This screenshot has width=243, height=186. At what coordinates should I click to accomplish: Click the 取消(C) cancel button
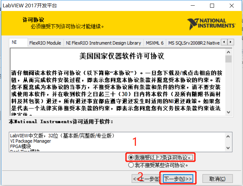pyautogui.click(x=217, y=179)
